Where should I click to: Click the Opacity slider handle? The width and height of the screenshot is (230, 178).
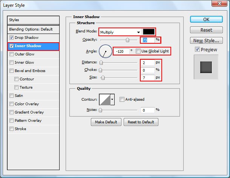coord(127,40)
